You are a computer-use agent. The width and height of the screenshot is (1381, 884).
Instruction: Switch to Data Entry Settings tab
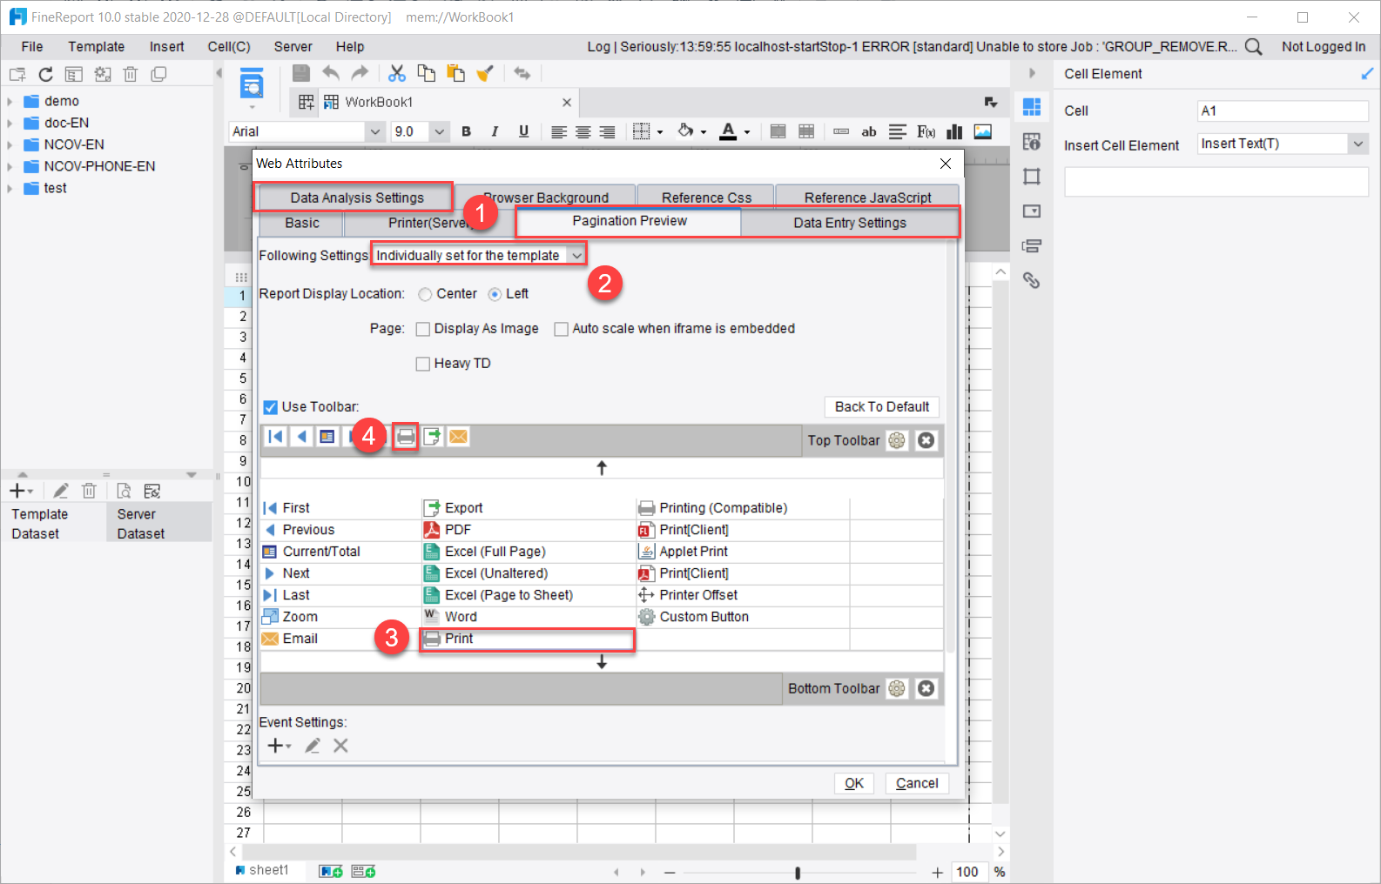850,223
